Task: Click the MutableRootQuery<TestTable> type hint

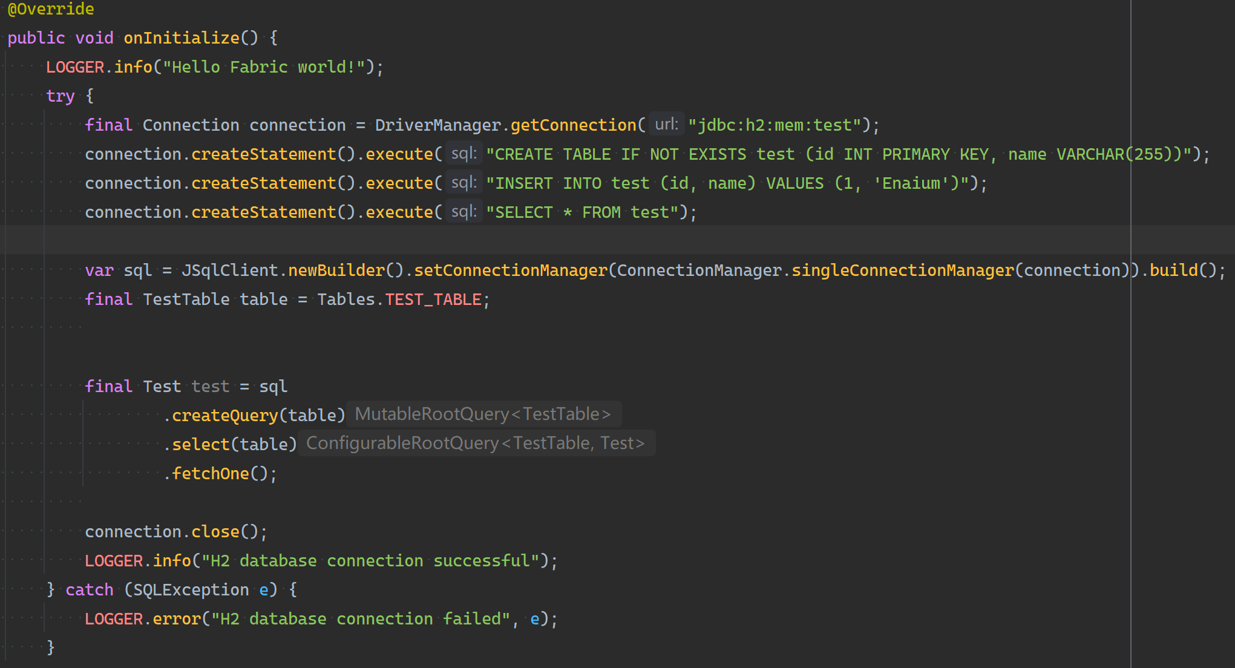Action: [483, 414]
